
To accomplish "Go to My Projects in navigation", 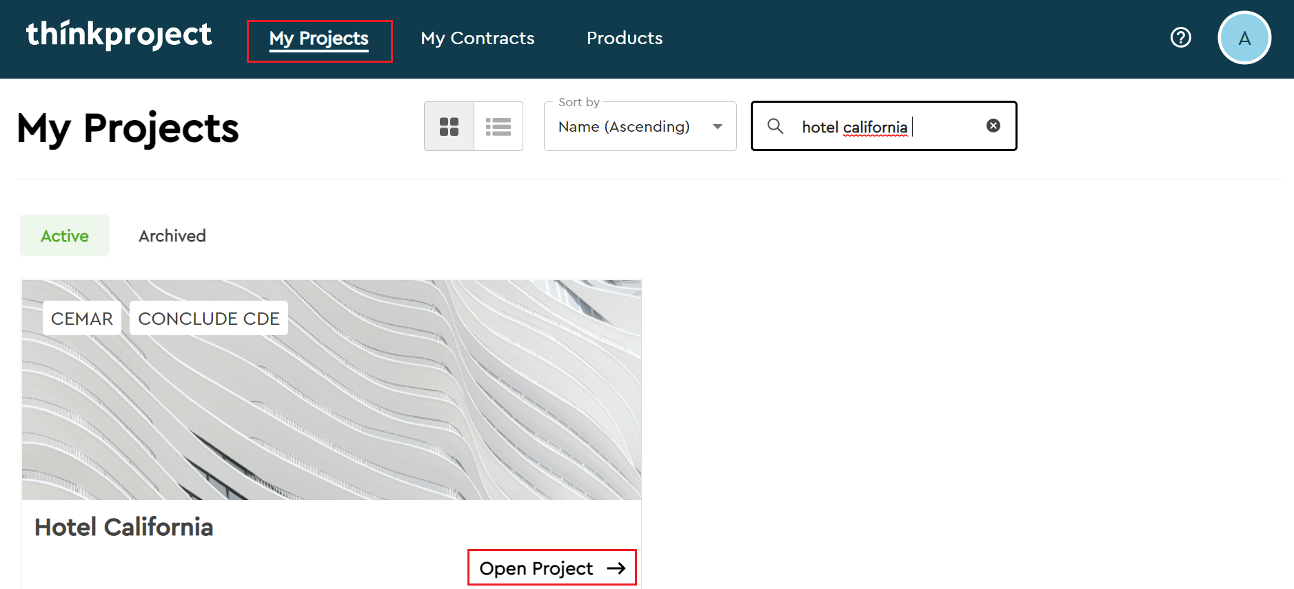I will [319, 39].
